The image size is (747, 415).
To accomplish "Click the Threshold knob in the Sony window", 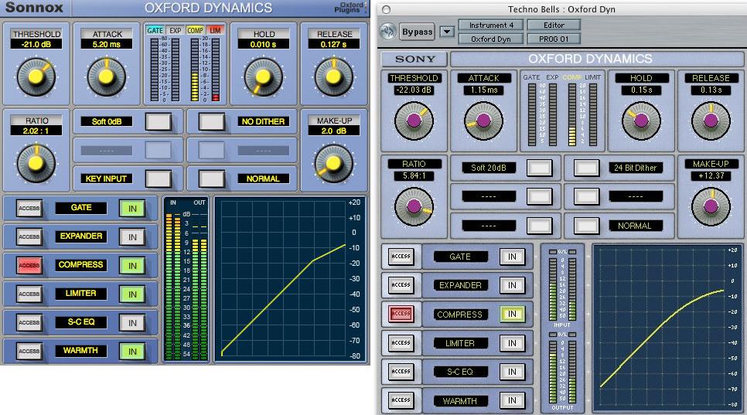I will click(414, 121).
